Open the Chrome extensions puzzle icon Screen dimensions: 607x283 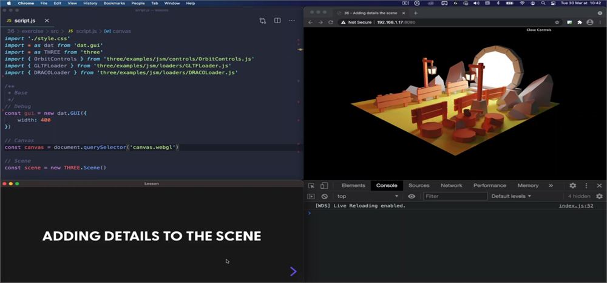(x=580, y=22)
